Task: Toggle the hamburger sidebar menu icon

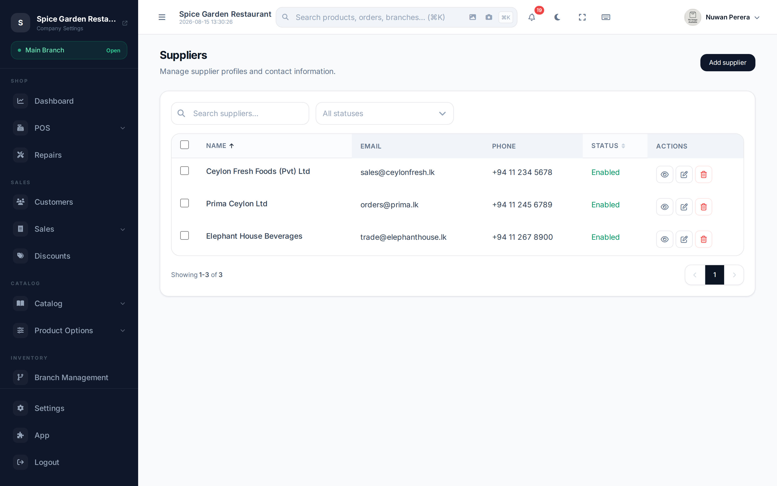Action: (x=162, y=17)
